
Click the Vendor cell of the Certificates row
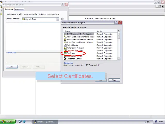(104, 53)
